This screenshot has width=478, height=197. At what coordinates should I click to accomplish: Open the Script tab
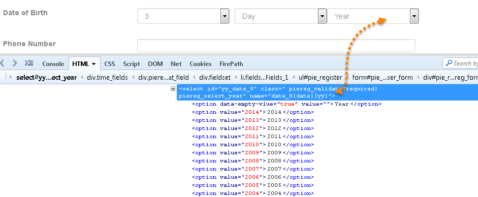(132, 64)
